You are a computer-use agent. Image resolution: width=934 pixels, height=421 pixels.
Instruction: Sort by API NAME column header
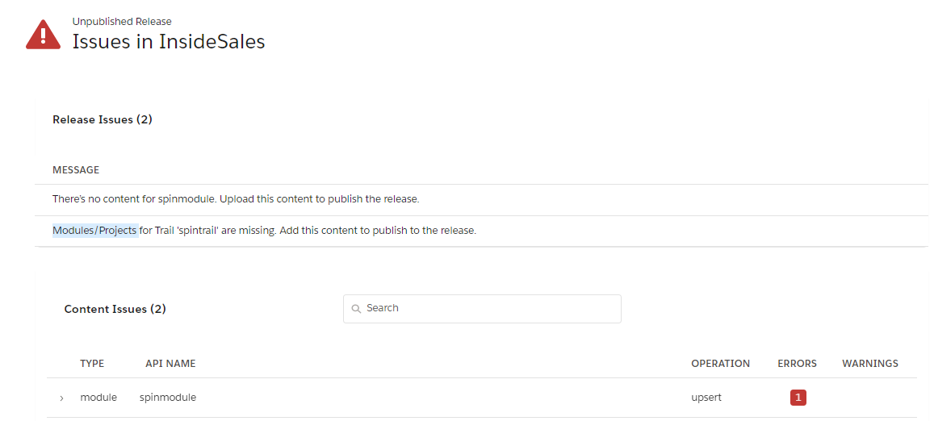tap(170, 364)
